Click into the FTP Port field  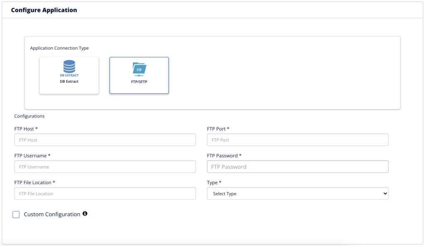tap(298, 140)
